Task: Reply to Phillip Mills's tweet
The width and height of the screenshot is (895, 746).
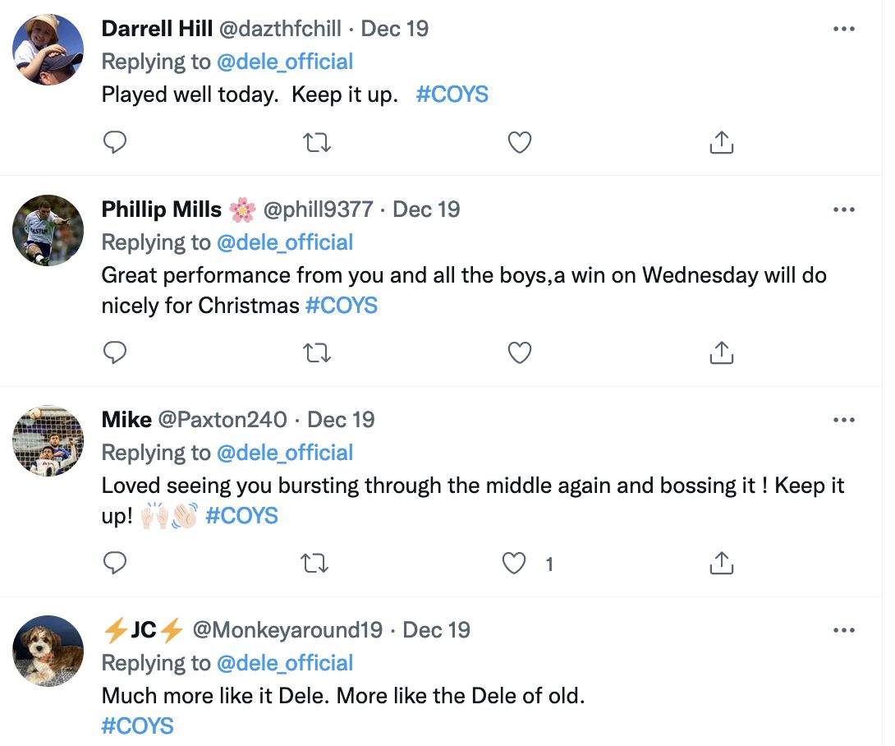Action: click(x=115, y=352)
